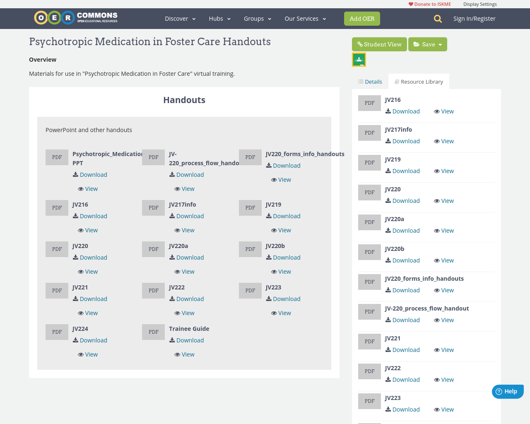Open the Help widget
The height and width of the screenshot is (424, 530).
tap(507, 391)
